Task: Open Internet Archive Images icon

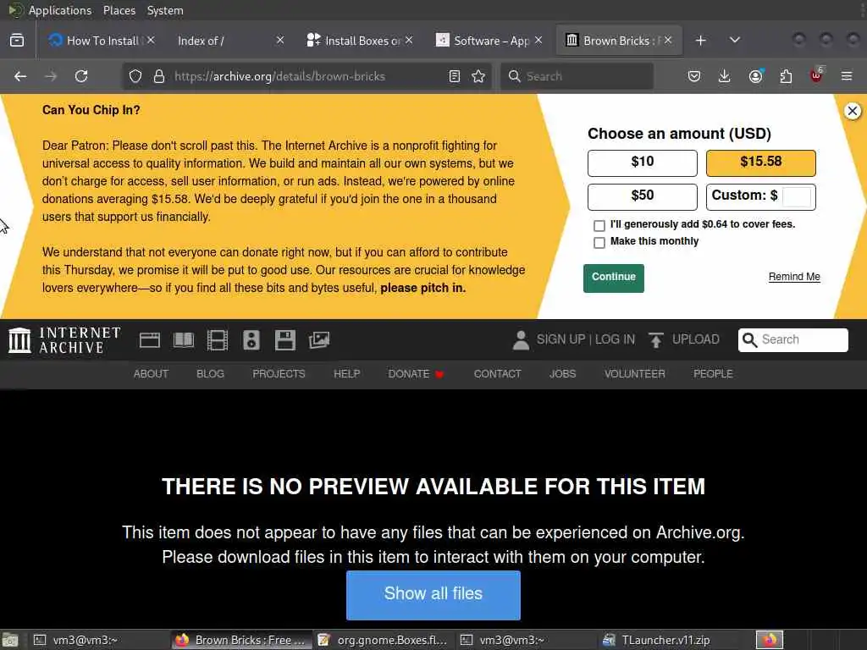Action: click(319, 340)
